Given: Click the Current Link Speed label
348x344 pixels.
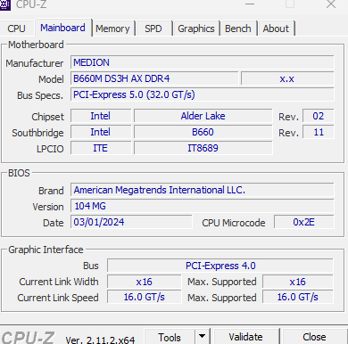Looking at the screenshot, I should tap(58, 298).
